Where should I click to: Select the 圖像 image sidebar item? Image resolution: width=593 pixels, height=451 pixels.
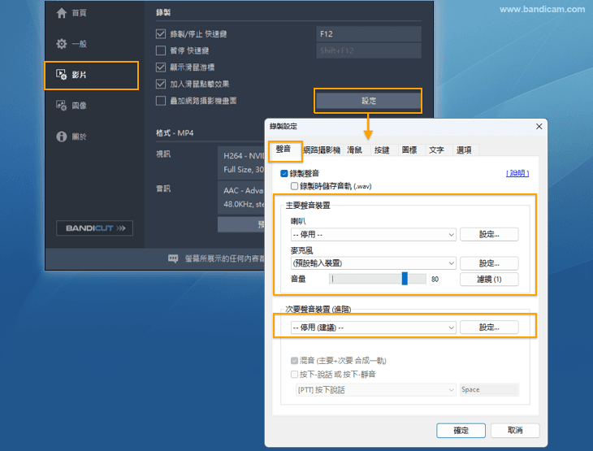[x=71, y=106]
